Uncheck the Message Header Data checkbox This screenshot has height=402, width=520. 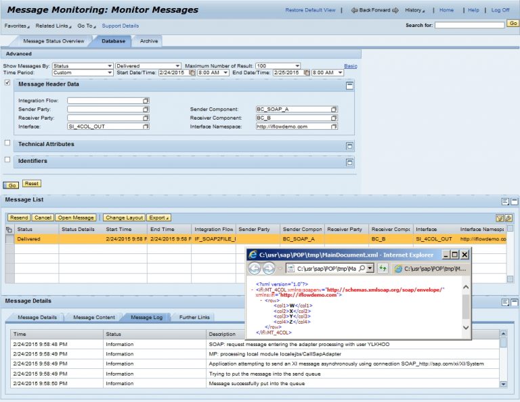click(x=7, y=83)
